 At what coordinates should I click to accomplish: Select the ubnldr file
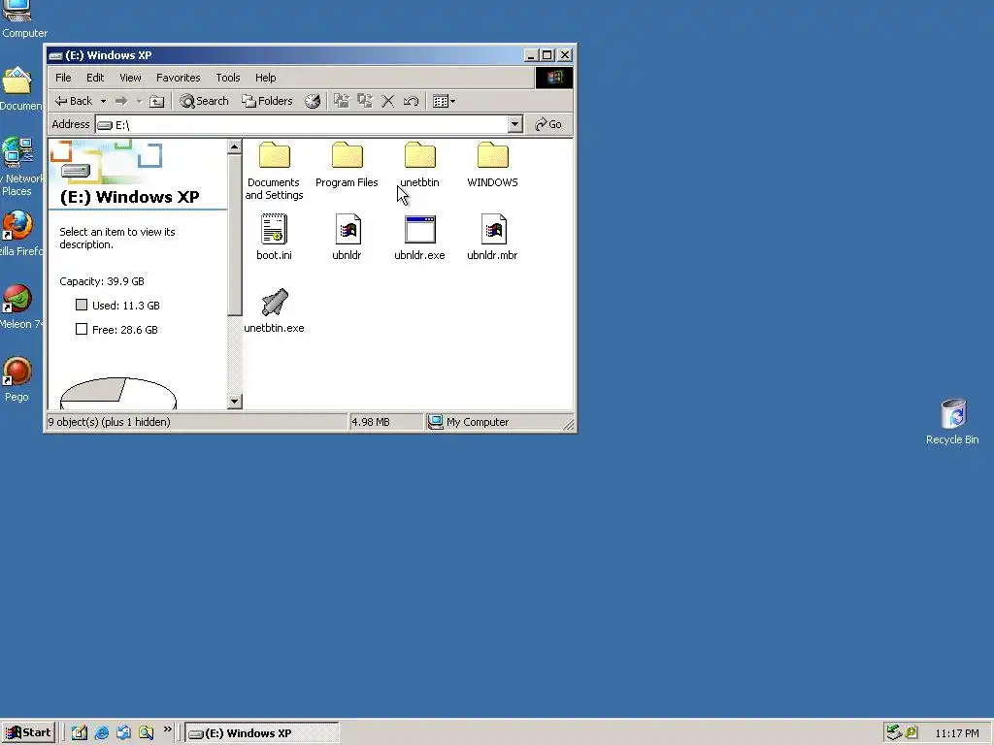point(347,237)
